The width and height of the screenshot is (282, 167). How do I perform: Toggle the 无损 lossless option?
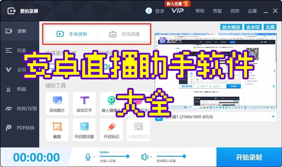pyautogui.click(x=270, y=27)
